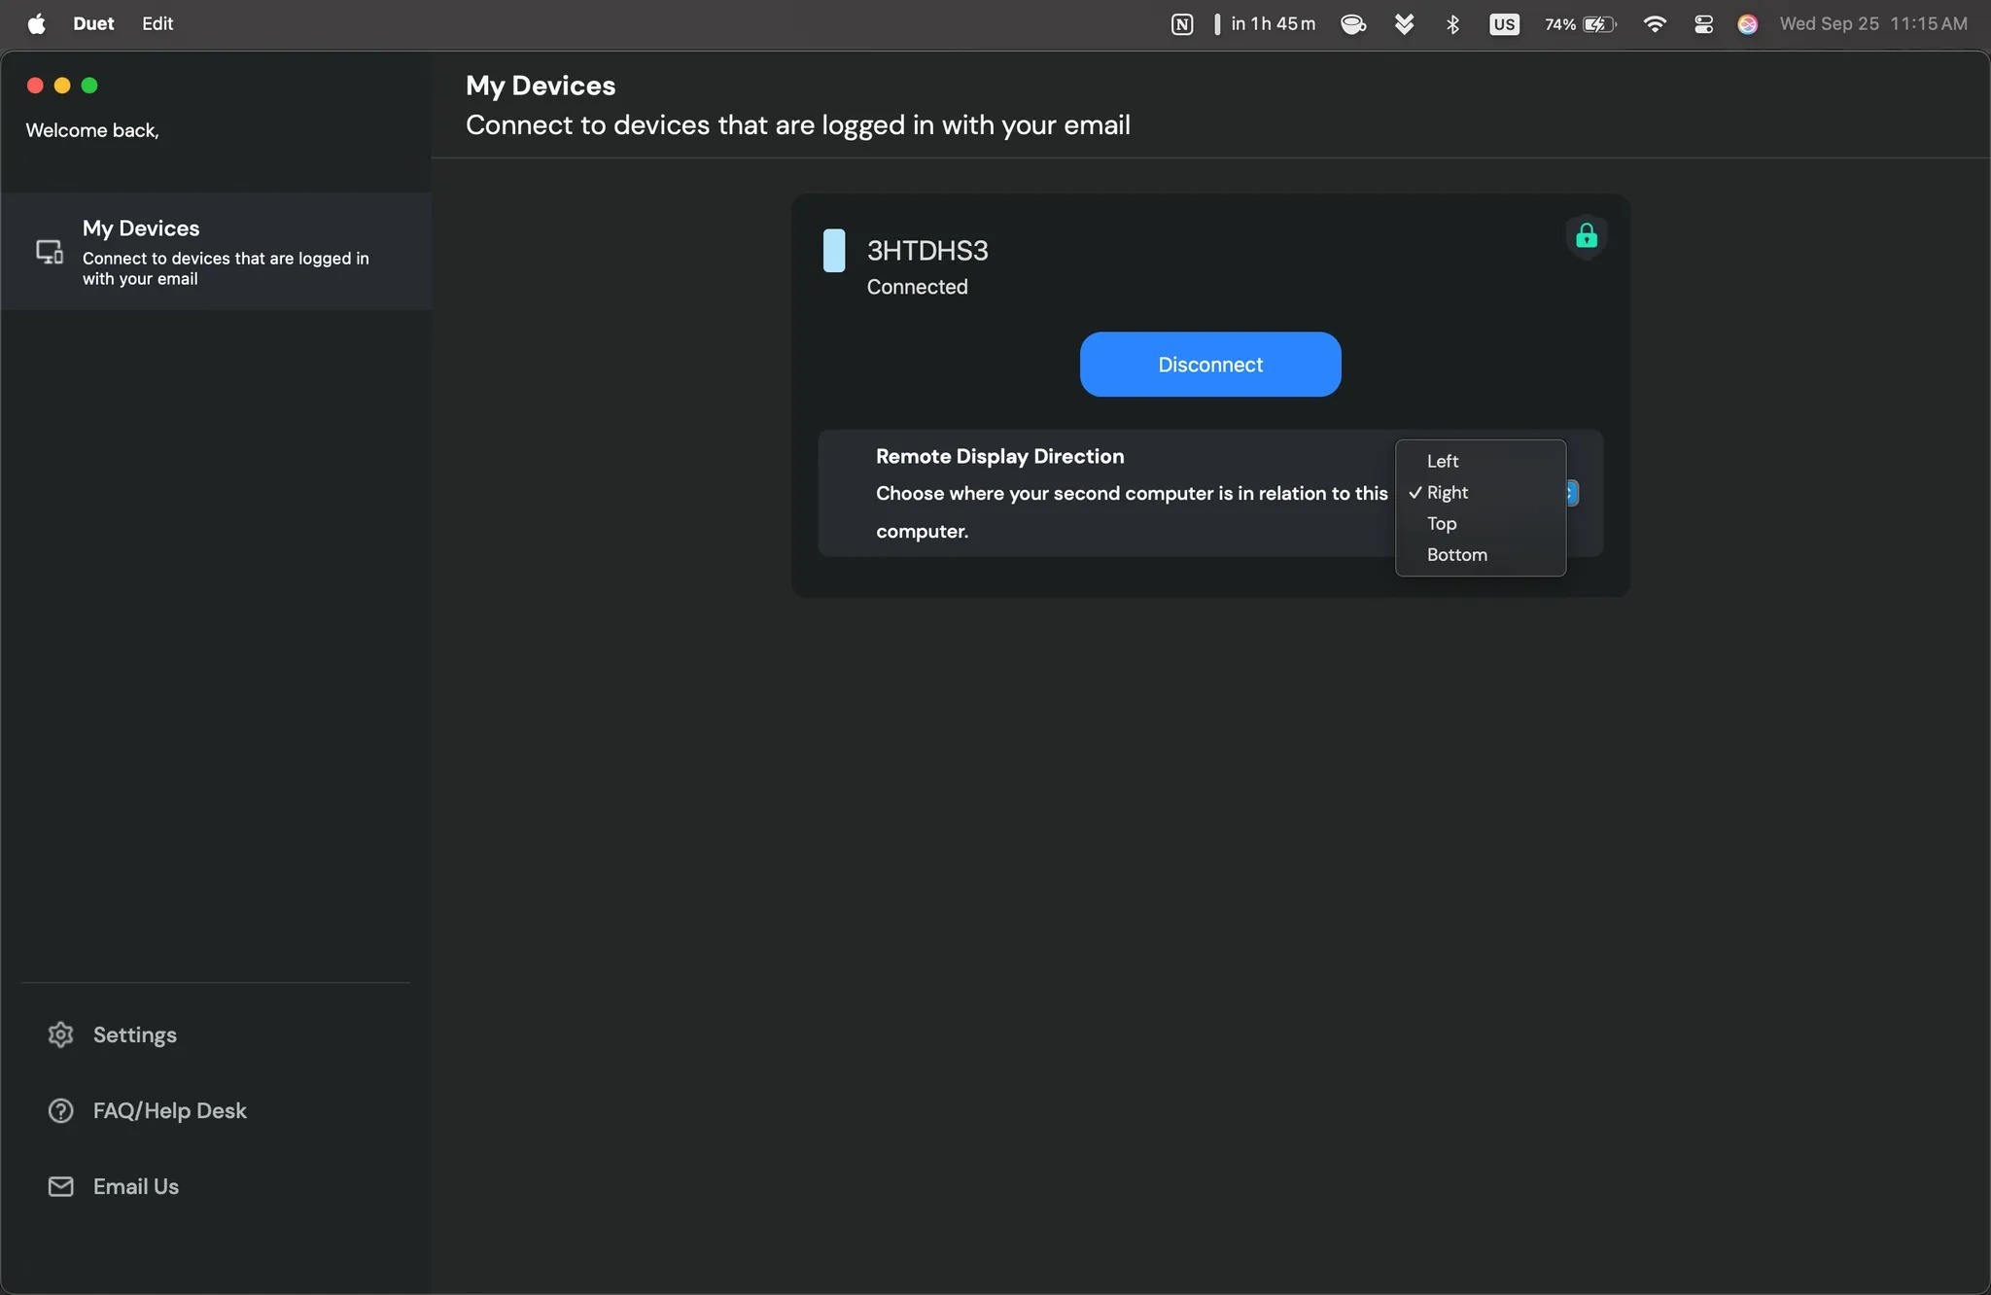Viewport: 1991px width, 1295px height.
Task: Open Control Center from the menu bar
Action: tap(1702, 23)
